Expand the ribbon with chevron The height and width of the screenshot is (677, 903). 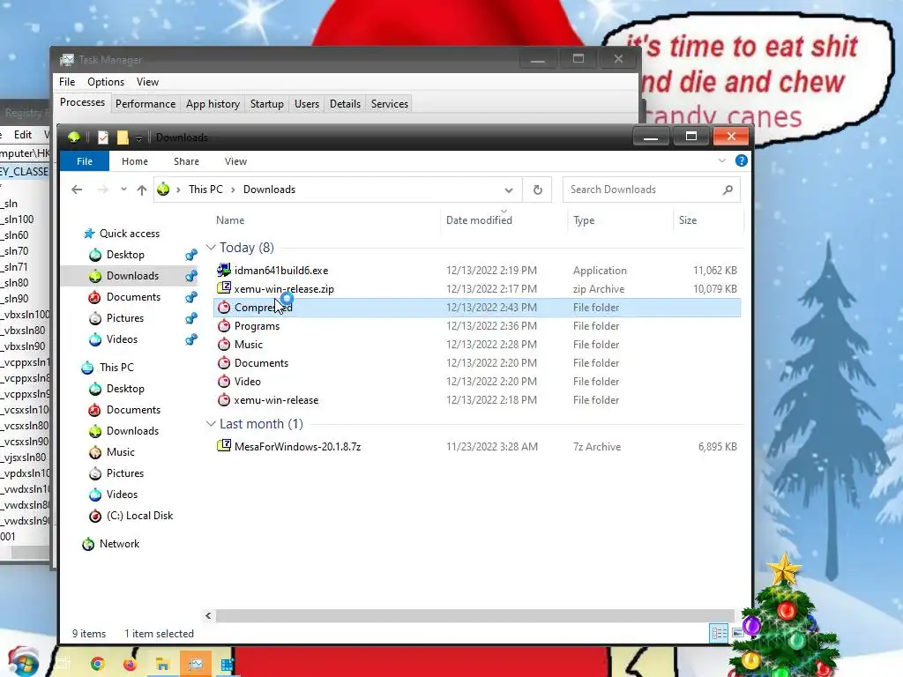[721, 160]
